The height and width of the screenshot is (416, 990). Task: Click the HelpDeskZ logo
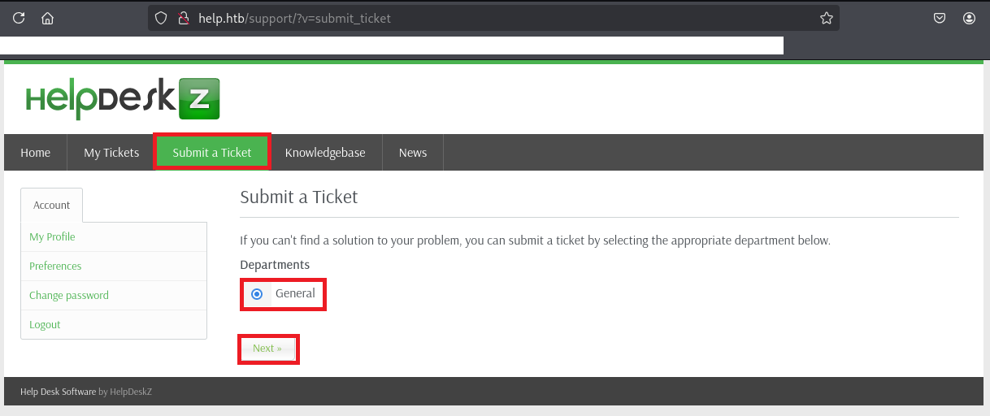pos(123,98)
